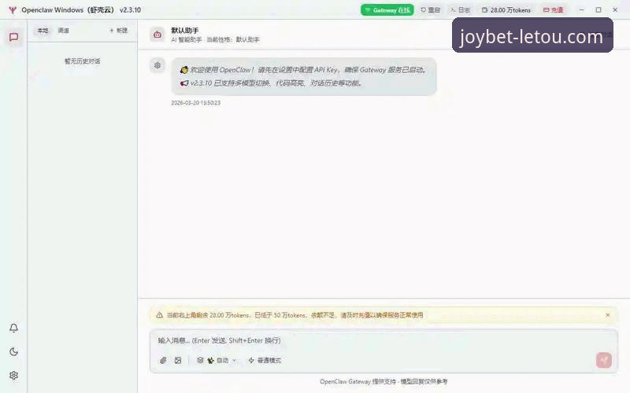Click the robot avatar beside 默认助手
The width and height of the screenshot is (630, 393).
(x=157, y=35)
